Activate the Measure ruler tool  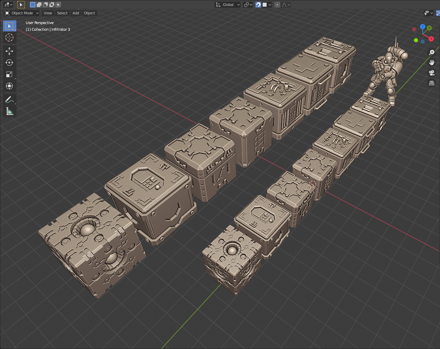click(9, 111)
